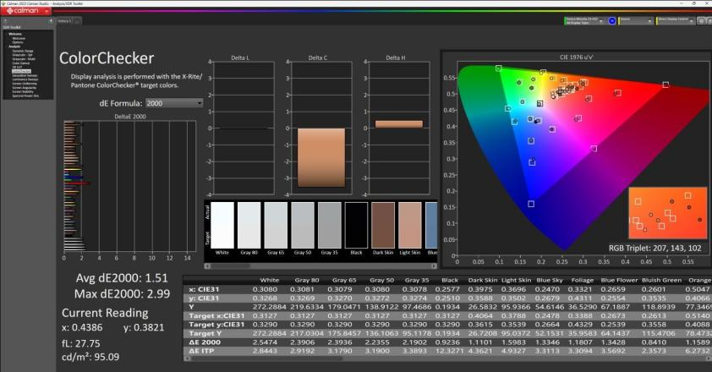Select Color Gamut in the workflow tree
712x372 pixels.
[21, 63]
